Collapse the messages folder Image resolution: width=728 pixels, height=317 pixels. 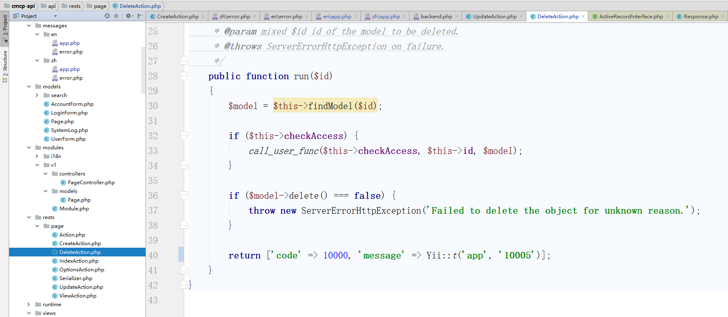click(29, 26)
